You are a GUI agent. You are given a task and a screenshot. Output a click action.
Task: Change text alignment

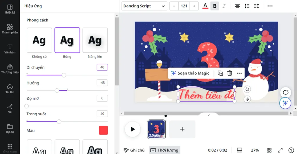pyautogui.click(x=237, y=6)
